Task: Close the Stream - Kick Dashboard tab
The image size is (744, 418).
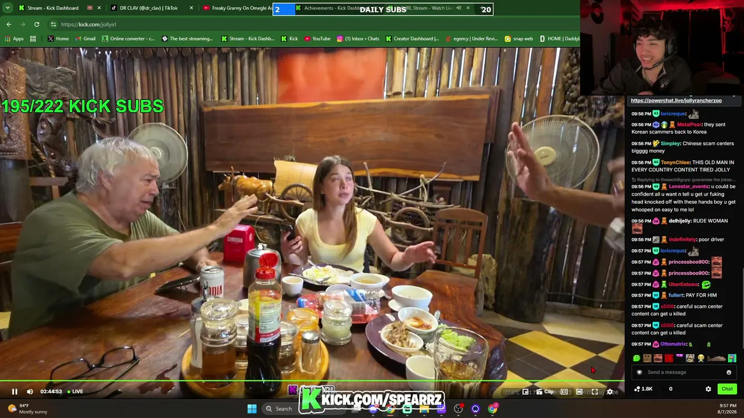Action: point(99,8)
